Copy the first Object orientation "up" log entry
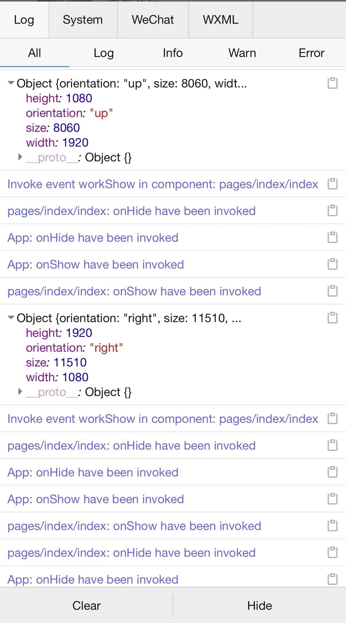This screenshot has width=346, height=623. point(332,83)
